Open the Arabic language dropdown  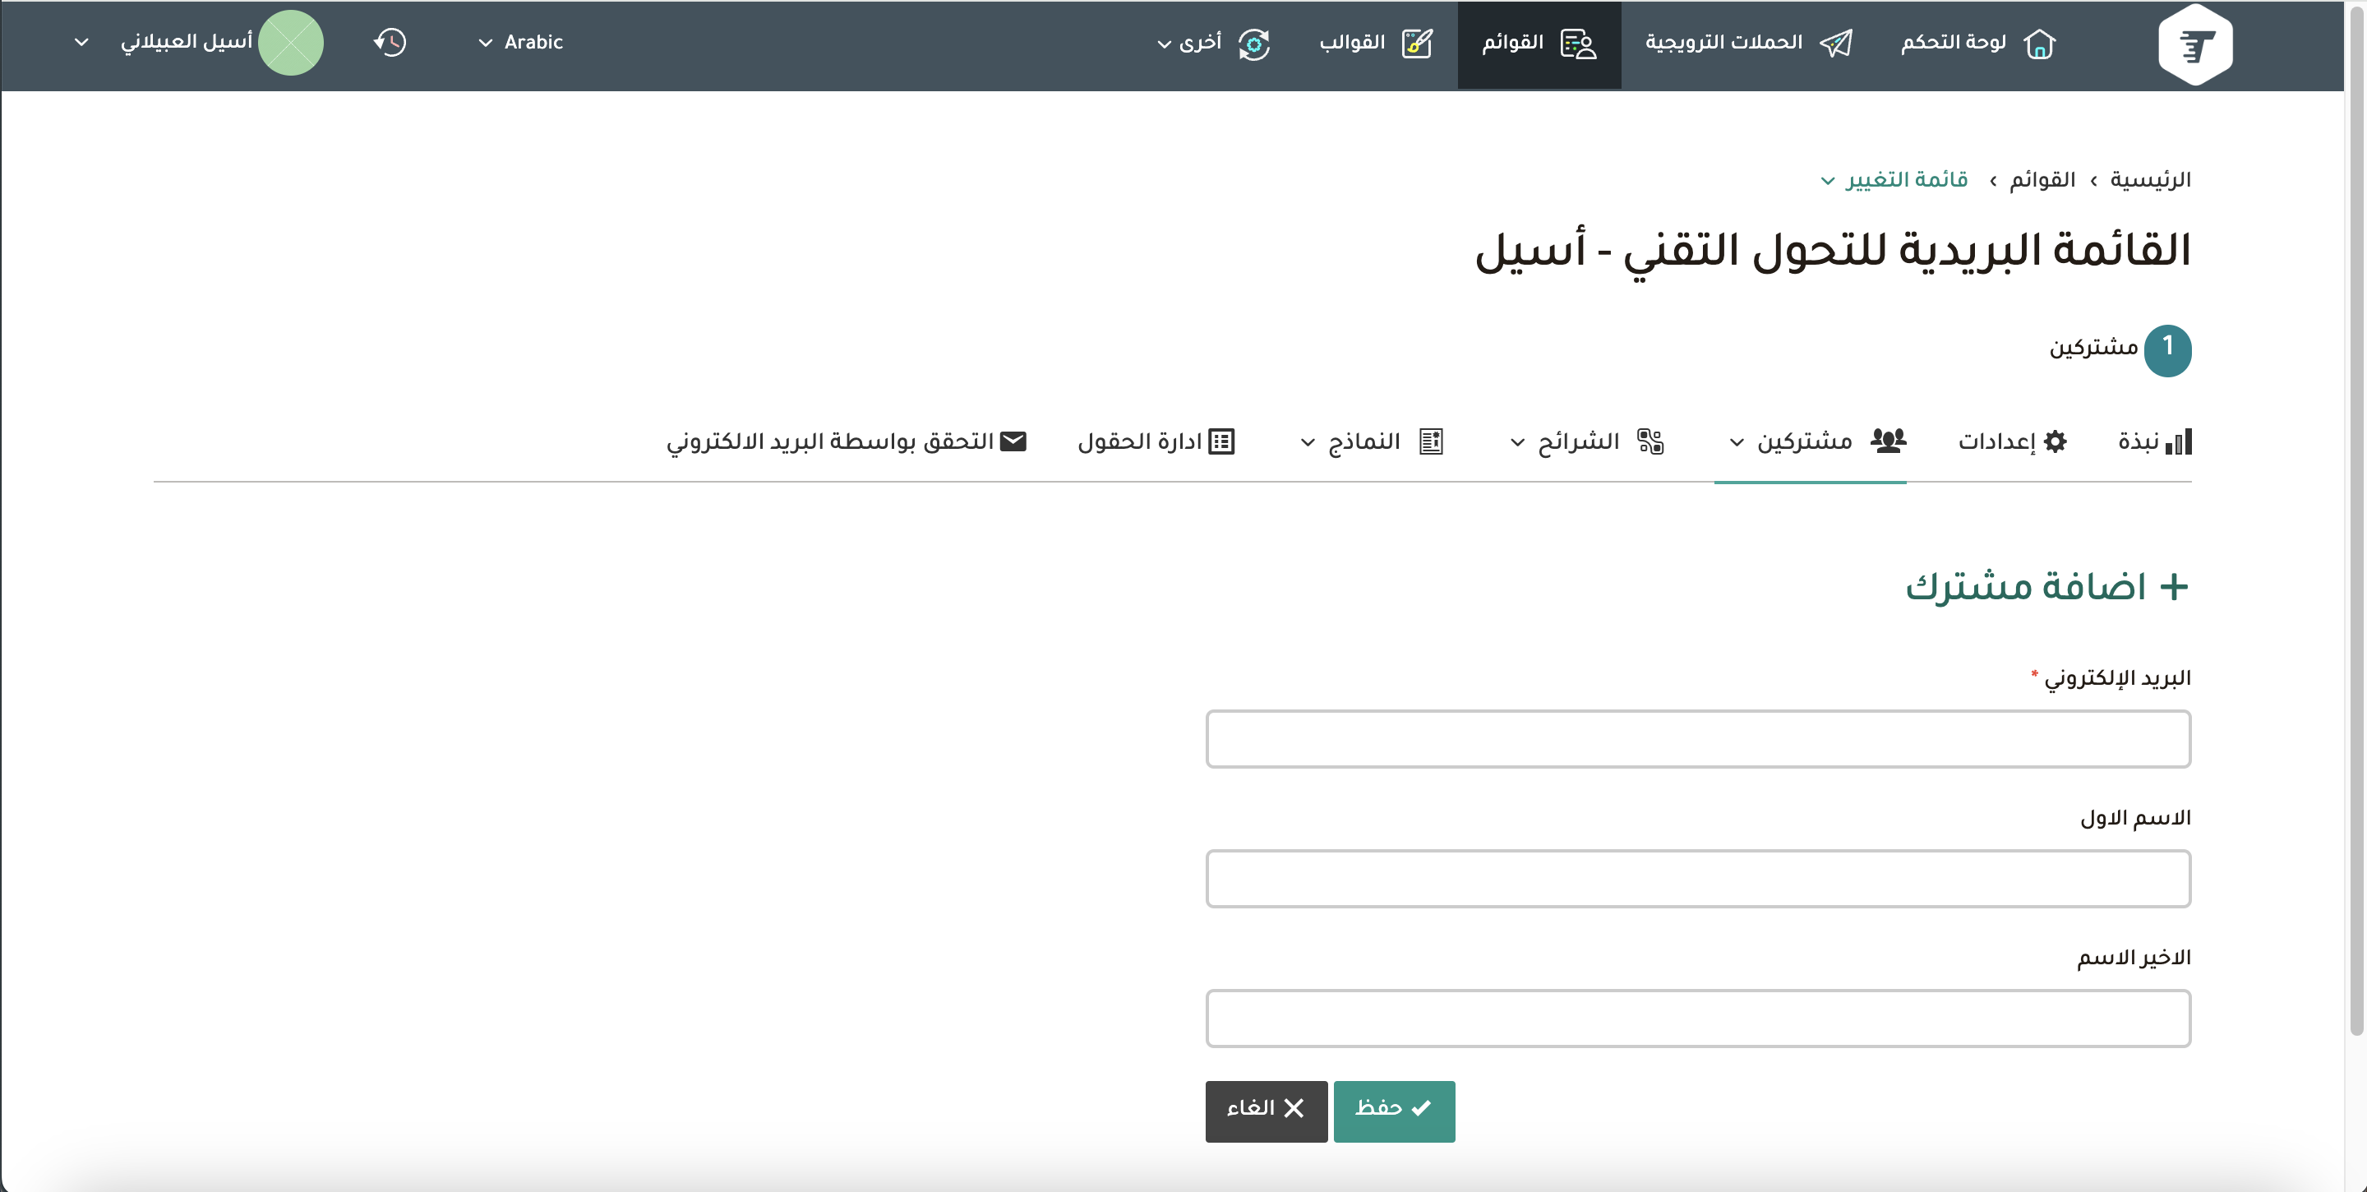click(x=520, y=42)
